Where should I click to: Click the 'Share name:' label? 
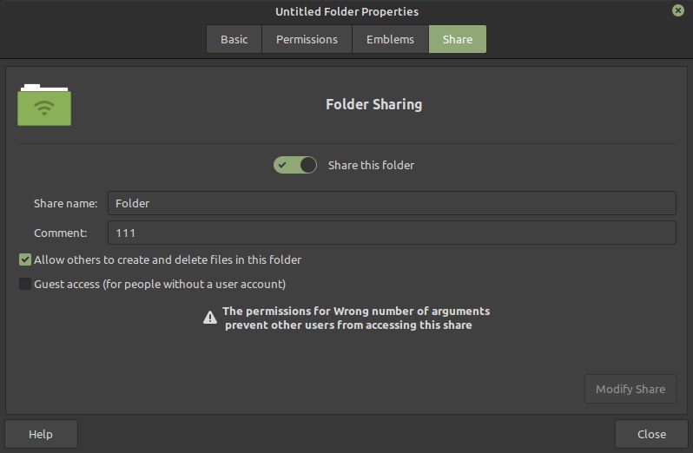point(65,204)
